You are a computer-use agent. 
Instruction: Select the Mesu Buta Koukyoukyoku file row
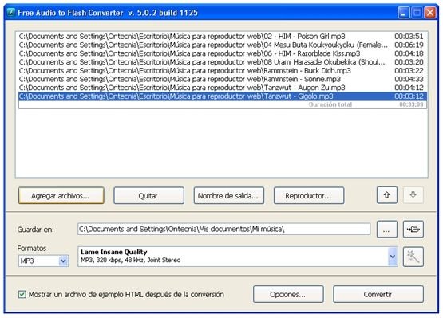pyautogui.click(x=223, y=45)
